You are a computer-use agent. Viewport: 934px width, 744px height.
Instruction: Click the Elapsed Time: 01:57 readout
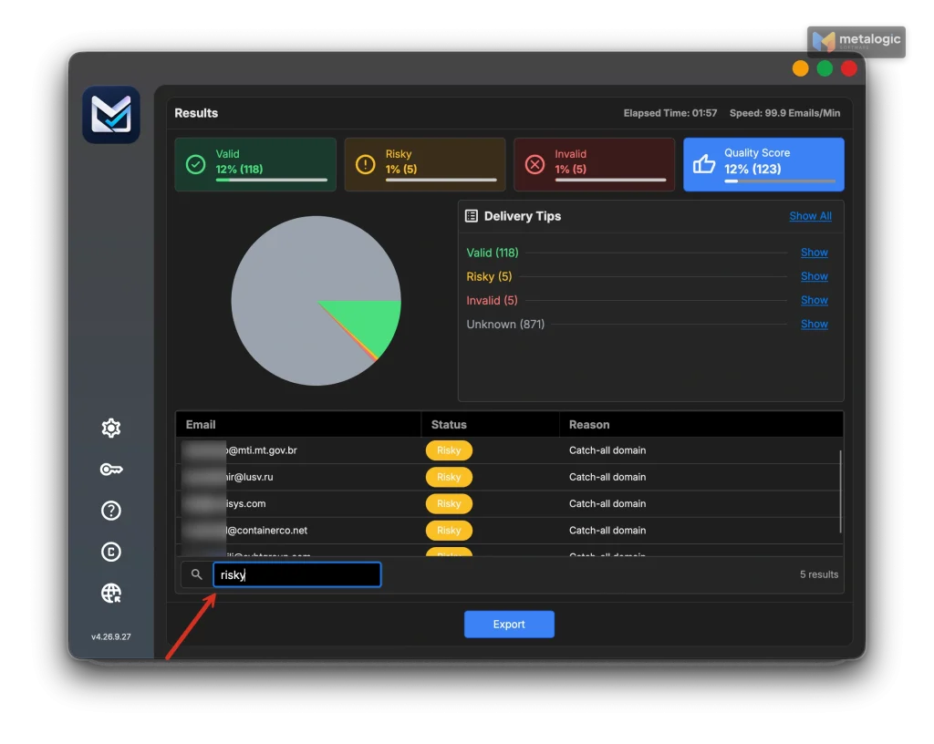(x=670, y=113)
